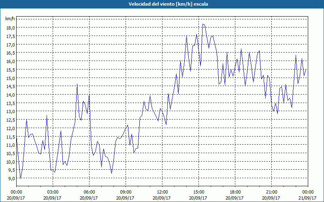Click the 14,0 y-axis label
The height and width of the screenshot is (202, 324).
[10, 95]
